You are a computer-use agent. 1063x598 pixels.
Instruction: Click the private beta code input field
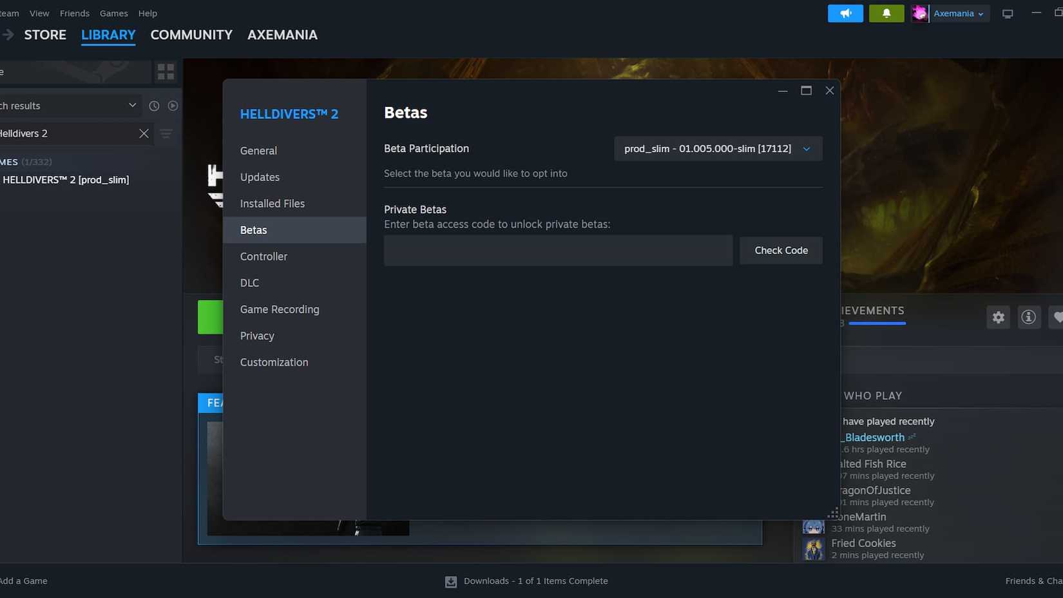point(557,250)
